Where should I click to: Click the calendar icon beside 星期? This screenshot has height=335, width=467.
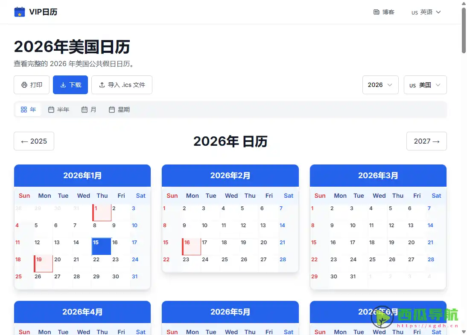pyautogui.click(x=111, y=110)
